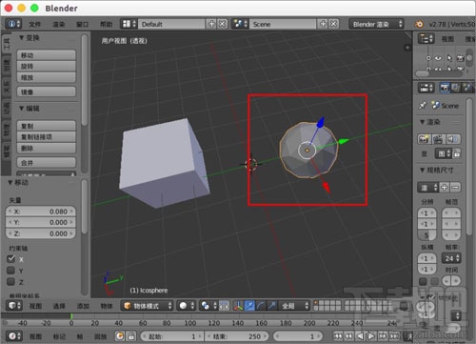The image size is (476, 344).
Task: Enable the Y constraint axis checkbox
Action: [11, 271]
